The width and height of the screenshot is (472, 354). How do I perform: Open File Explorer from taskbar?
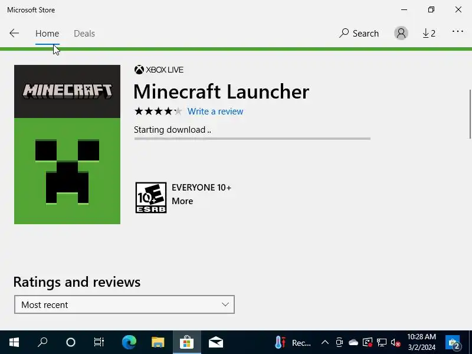tap(158, 342)
